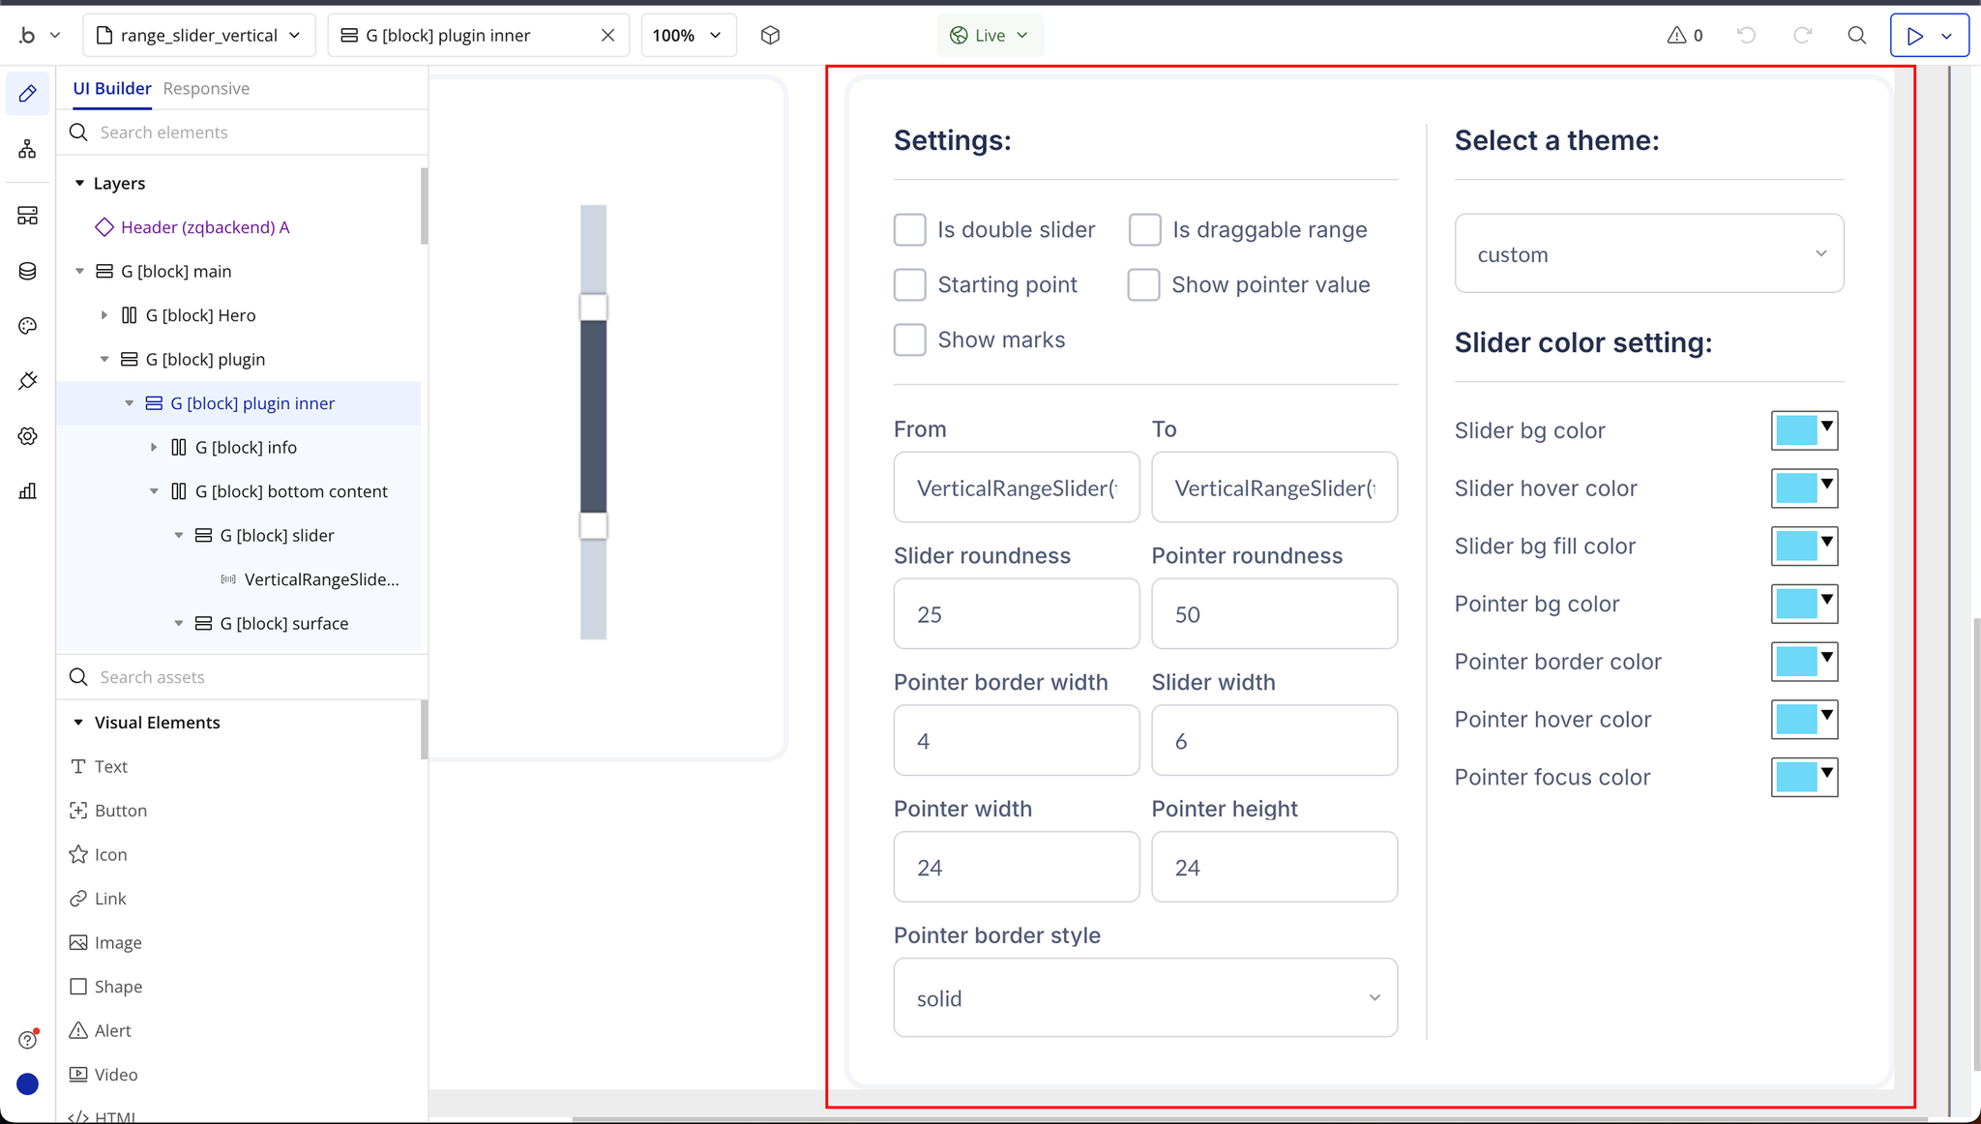Open the Workflow tab icon
Image resolution: width=1981 pixels, height=1124 pixels.
coord(27,149)
